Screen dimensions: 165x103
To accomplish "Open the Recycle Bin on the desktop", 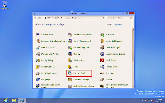I will coord(5,5).
